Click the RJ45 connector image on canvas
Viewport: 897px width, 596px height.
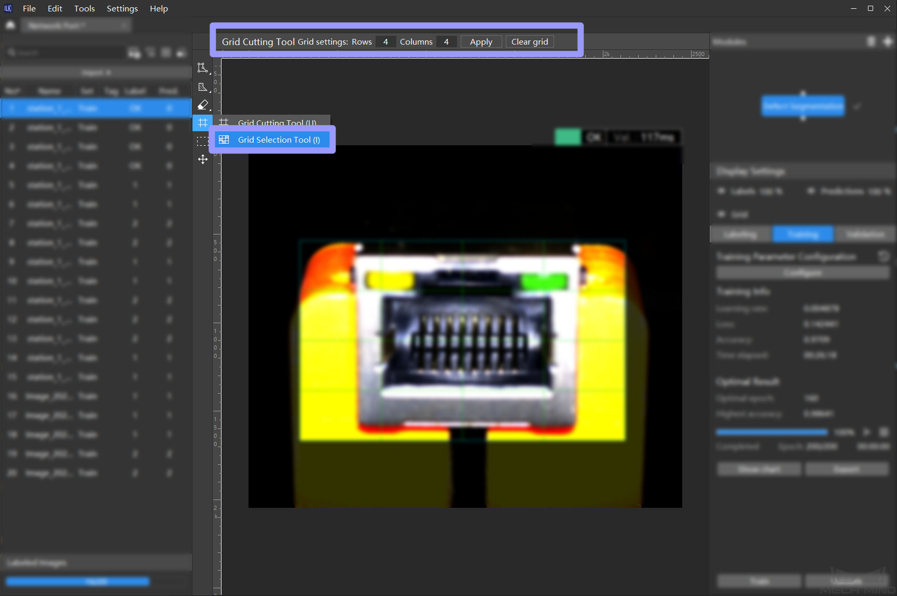pos(465,326)
